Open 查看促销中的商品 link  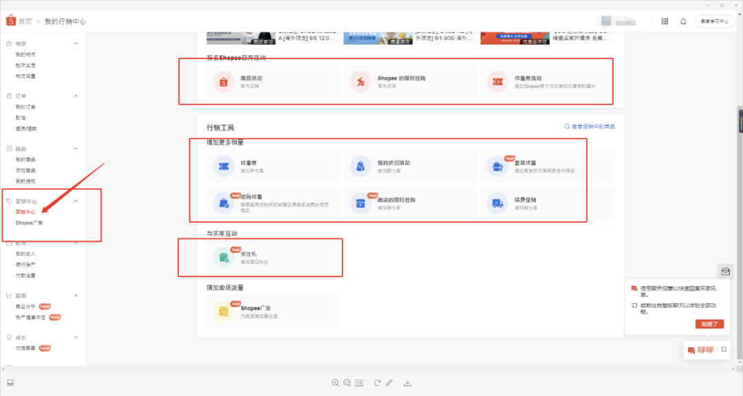pyautogui.click(x=590, y=127)
